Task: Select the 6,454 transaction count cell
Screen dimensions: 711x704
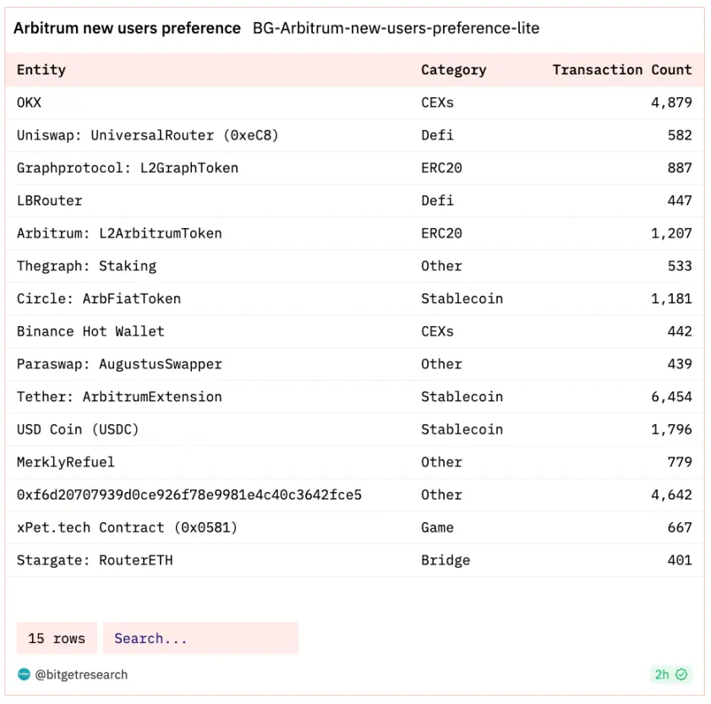Action: [x=671, y=396]
